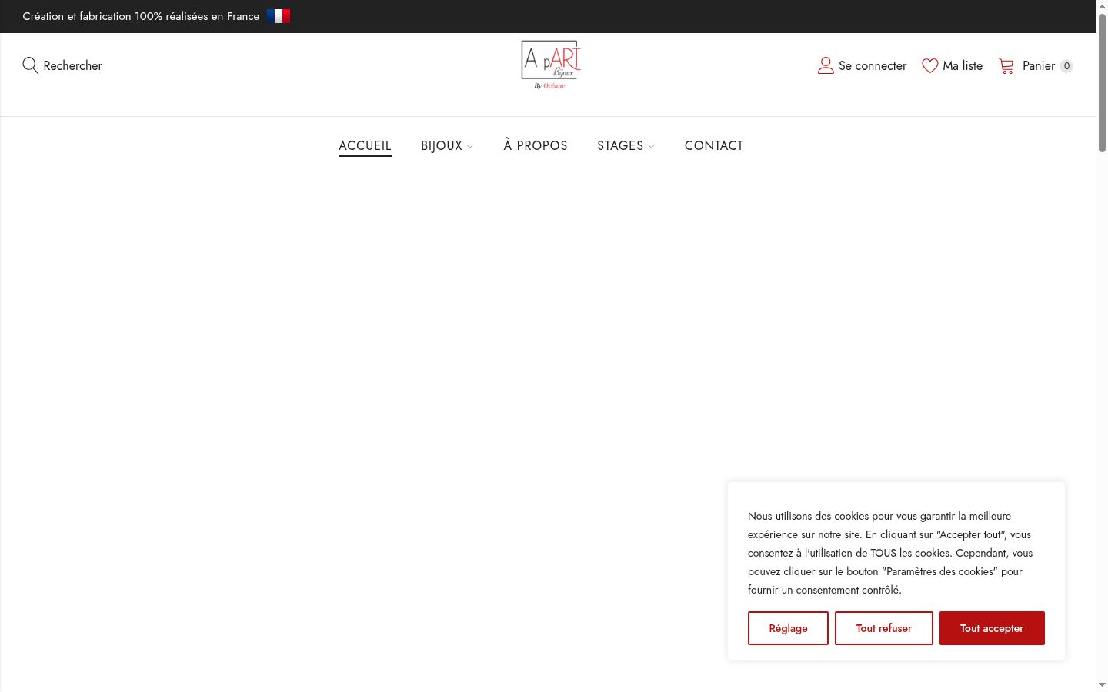Click the shopping cart icon
Viewport: 1108px width, 692px height.
point(1006,66)
